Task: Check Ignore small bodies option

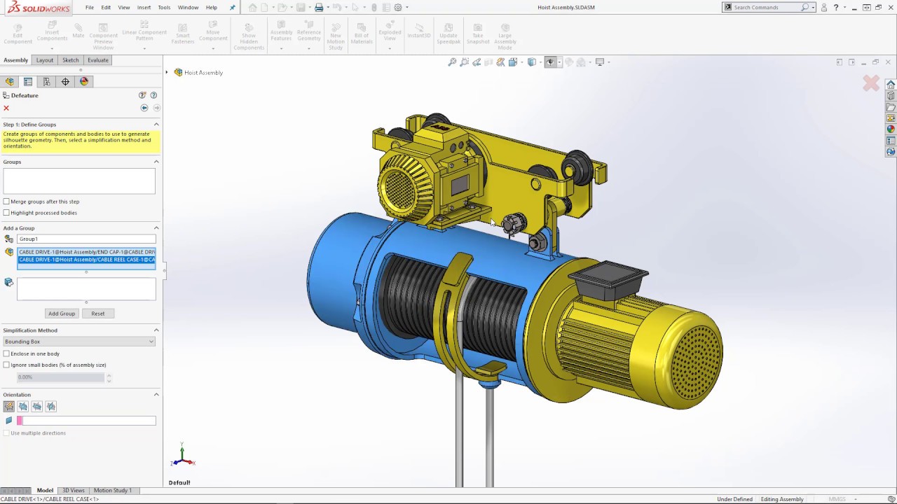Action: point(6,365)
